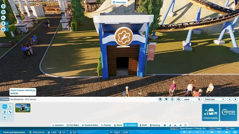
Task: Switch to the Flat Rides tab
Action: pos(73,125)
